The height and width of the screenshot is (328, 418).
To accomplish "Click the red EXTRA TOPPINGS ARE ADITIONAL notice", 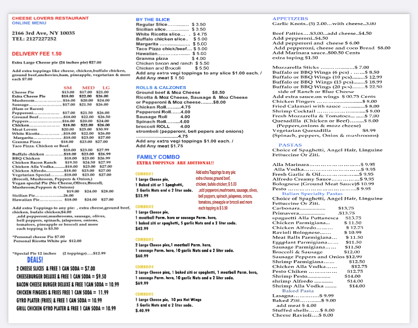I will (x=175, y=163).
